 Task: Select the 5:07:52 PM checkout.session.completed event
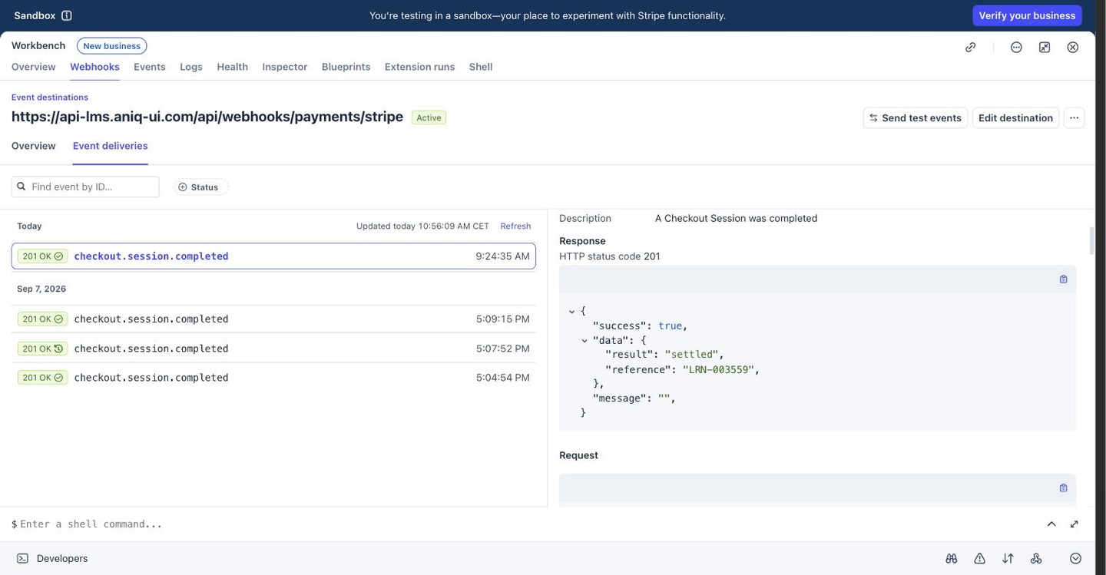273,349
